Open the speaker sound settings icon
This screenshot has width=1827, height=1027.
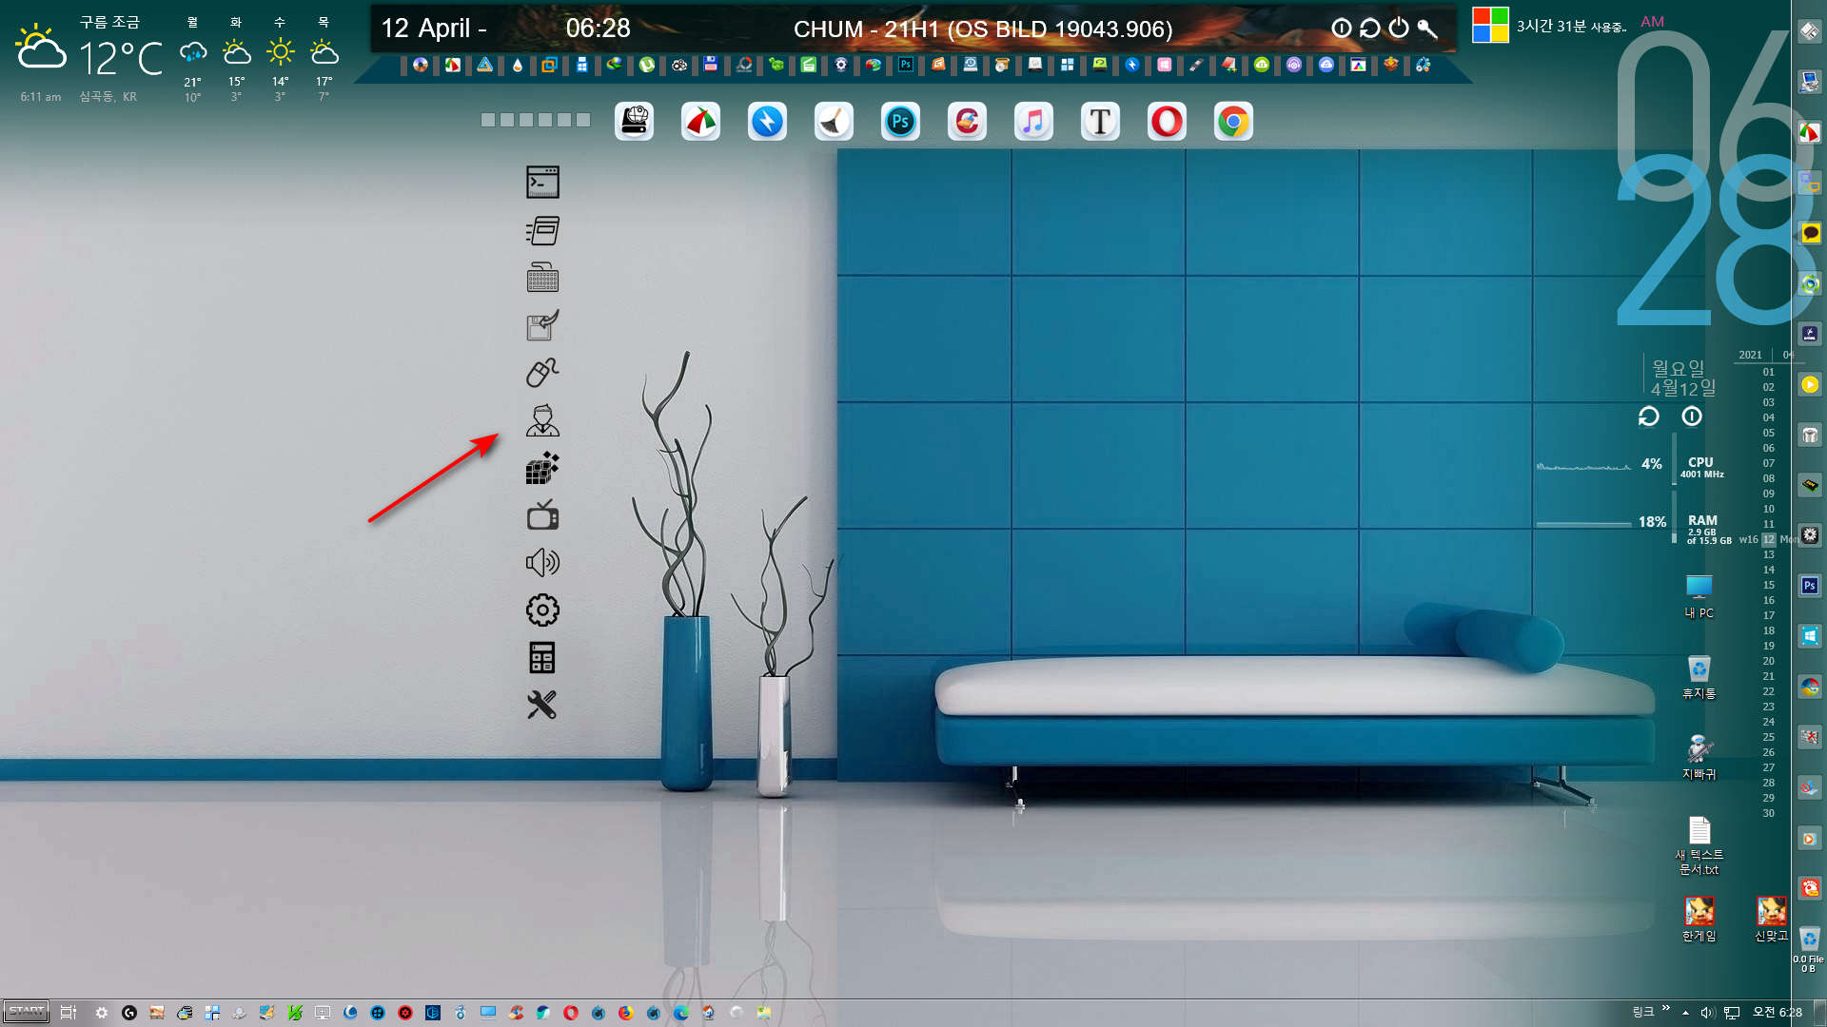point(542,562)
